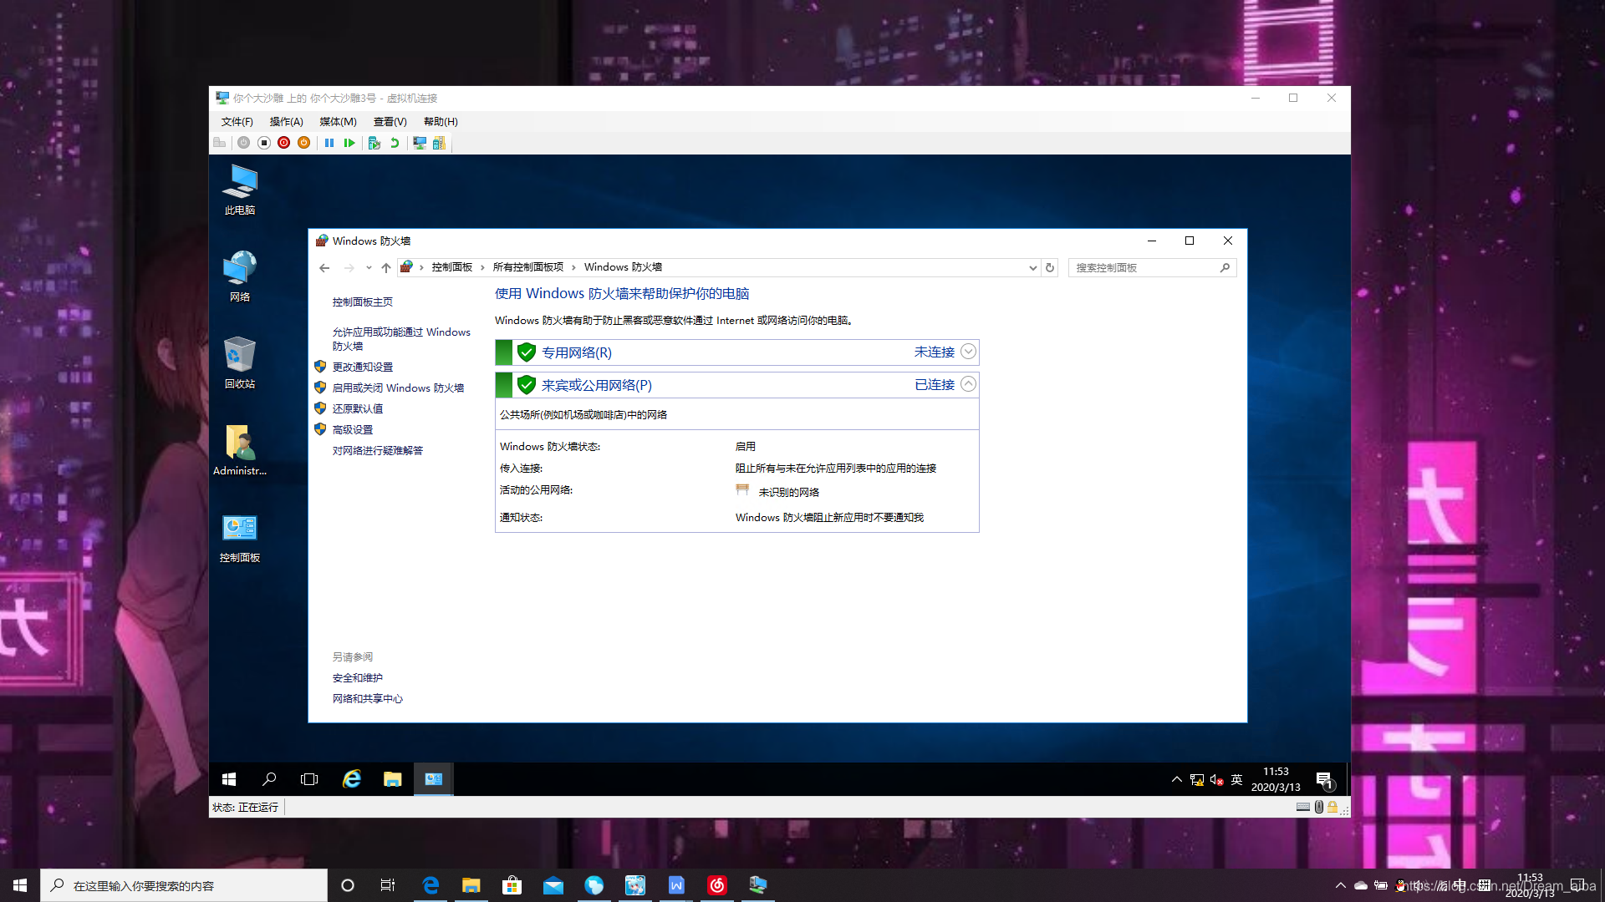Open the 媒体(M) menu

(338, 122)
